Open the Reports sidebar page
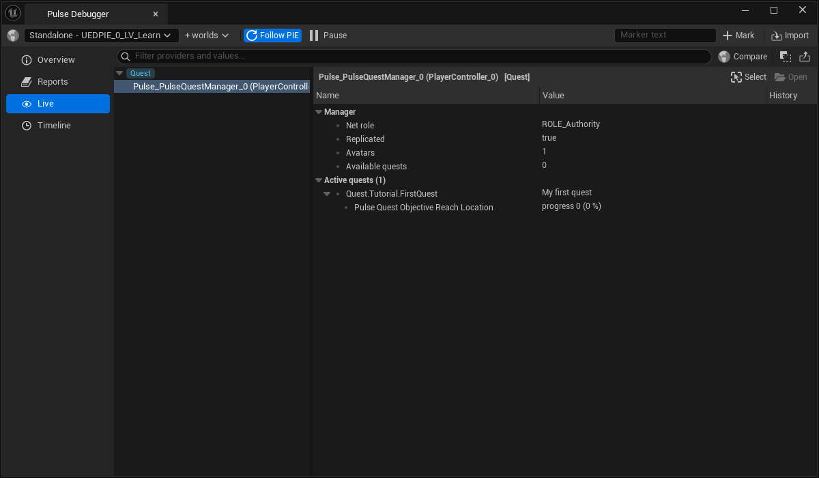The height and width of the screenshot is (478, 819). coord(58,82)
